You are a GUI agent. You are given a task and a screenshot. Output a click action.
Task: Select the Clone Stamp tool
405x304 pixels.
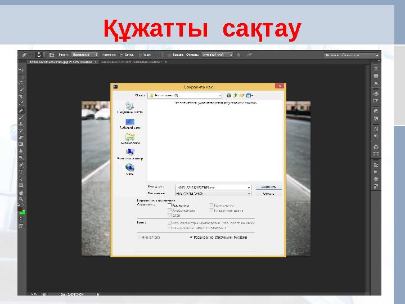[21, 124]
